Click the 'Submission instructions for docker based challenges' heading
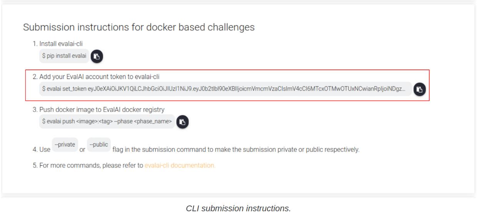479x212 pixels. tap(139, 27)
